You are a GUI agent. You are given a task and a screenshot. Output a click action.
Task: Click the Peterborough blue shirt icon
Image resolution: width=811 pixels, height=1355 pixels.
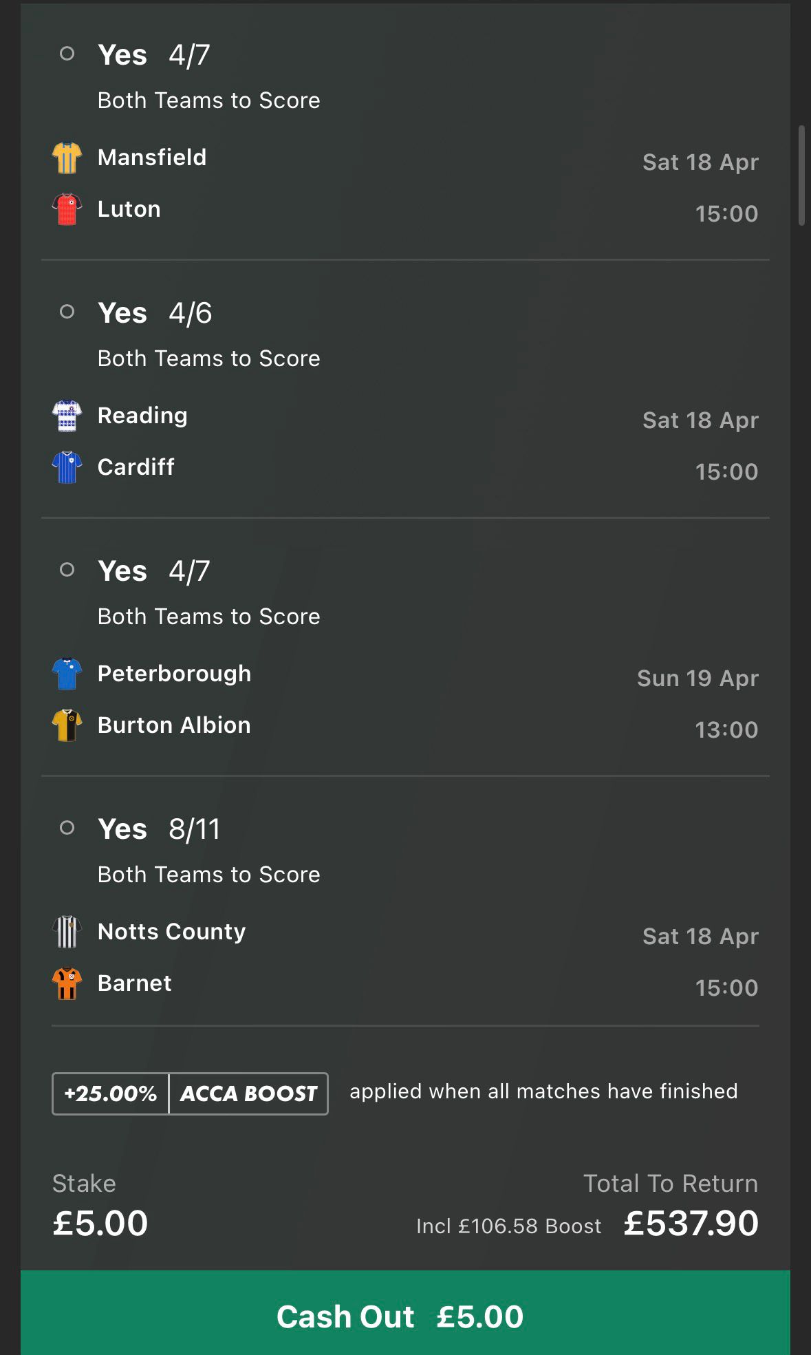pyautogui.click(x=67, y=674)
